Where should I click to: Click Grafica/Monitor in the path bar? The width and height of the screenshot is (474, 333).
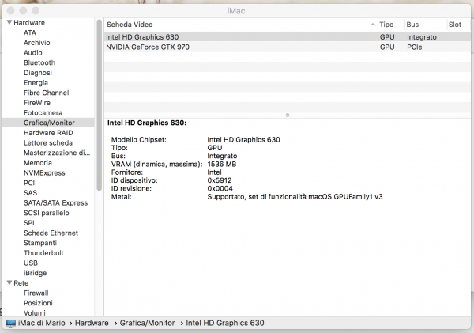(x=146, y=323)
